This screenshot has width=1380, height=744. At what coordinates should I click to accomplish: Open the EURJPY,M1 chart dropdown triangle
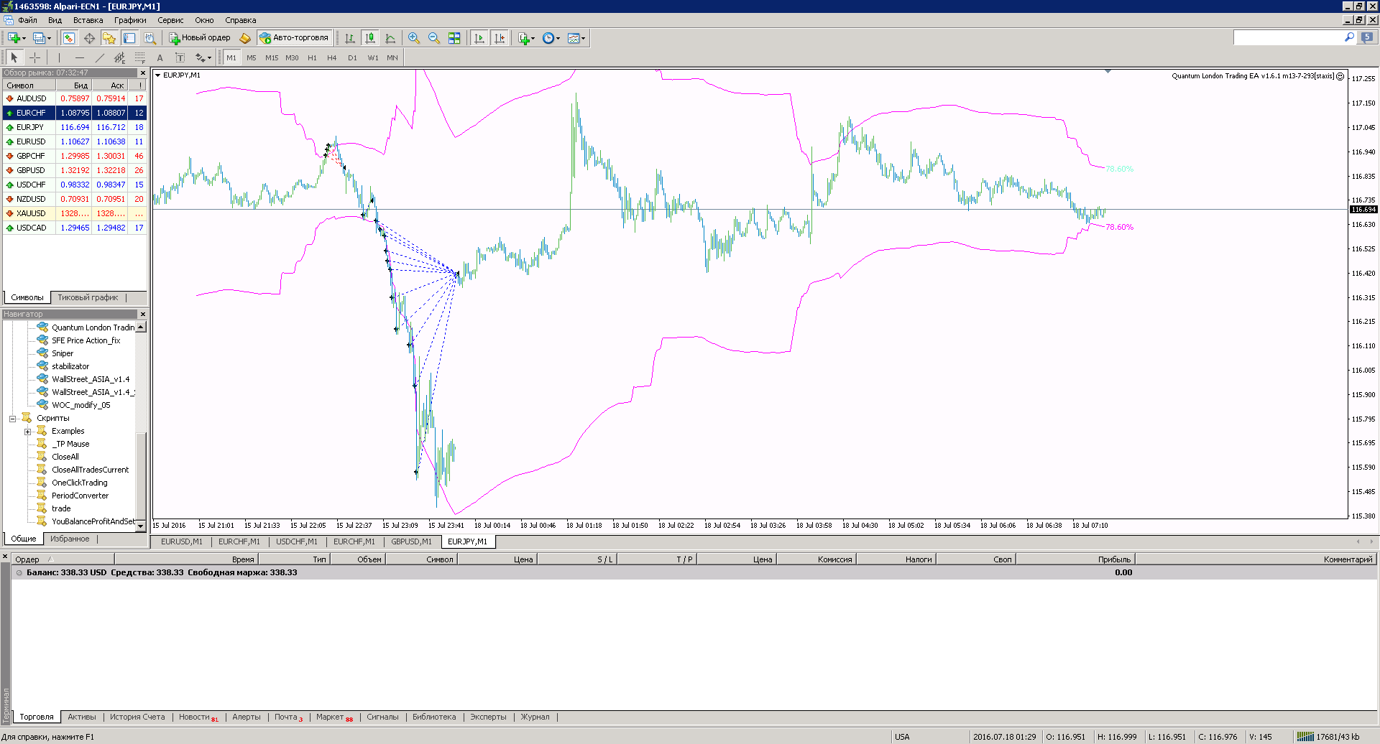pyautogui.click(x=157, y=75)
